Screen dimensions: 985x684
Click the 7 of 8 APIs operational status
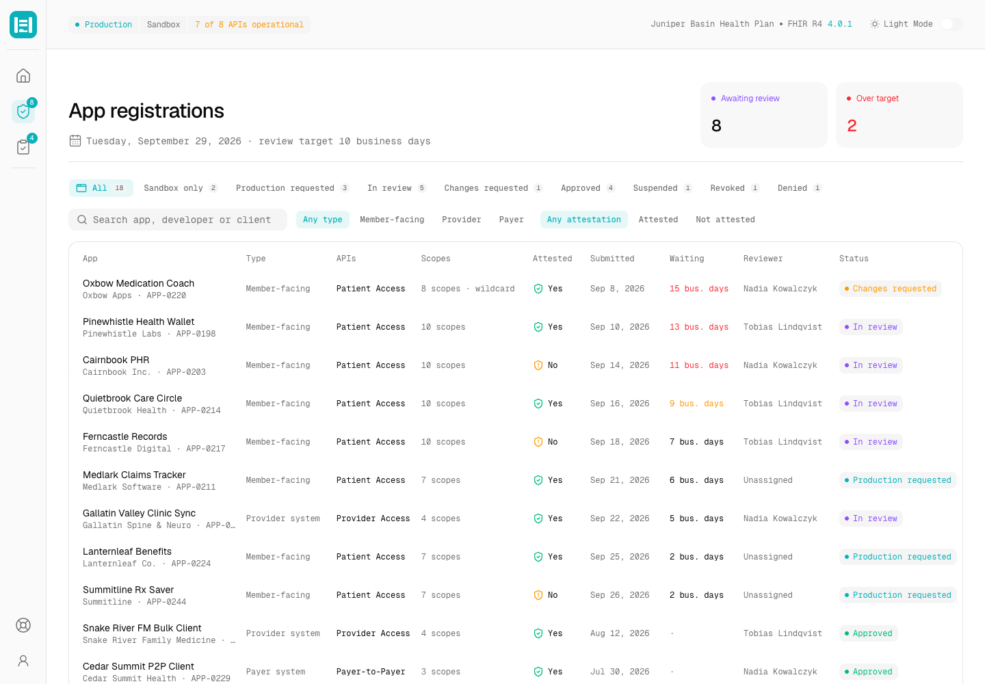click(x=249, y=25)
